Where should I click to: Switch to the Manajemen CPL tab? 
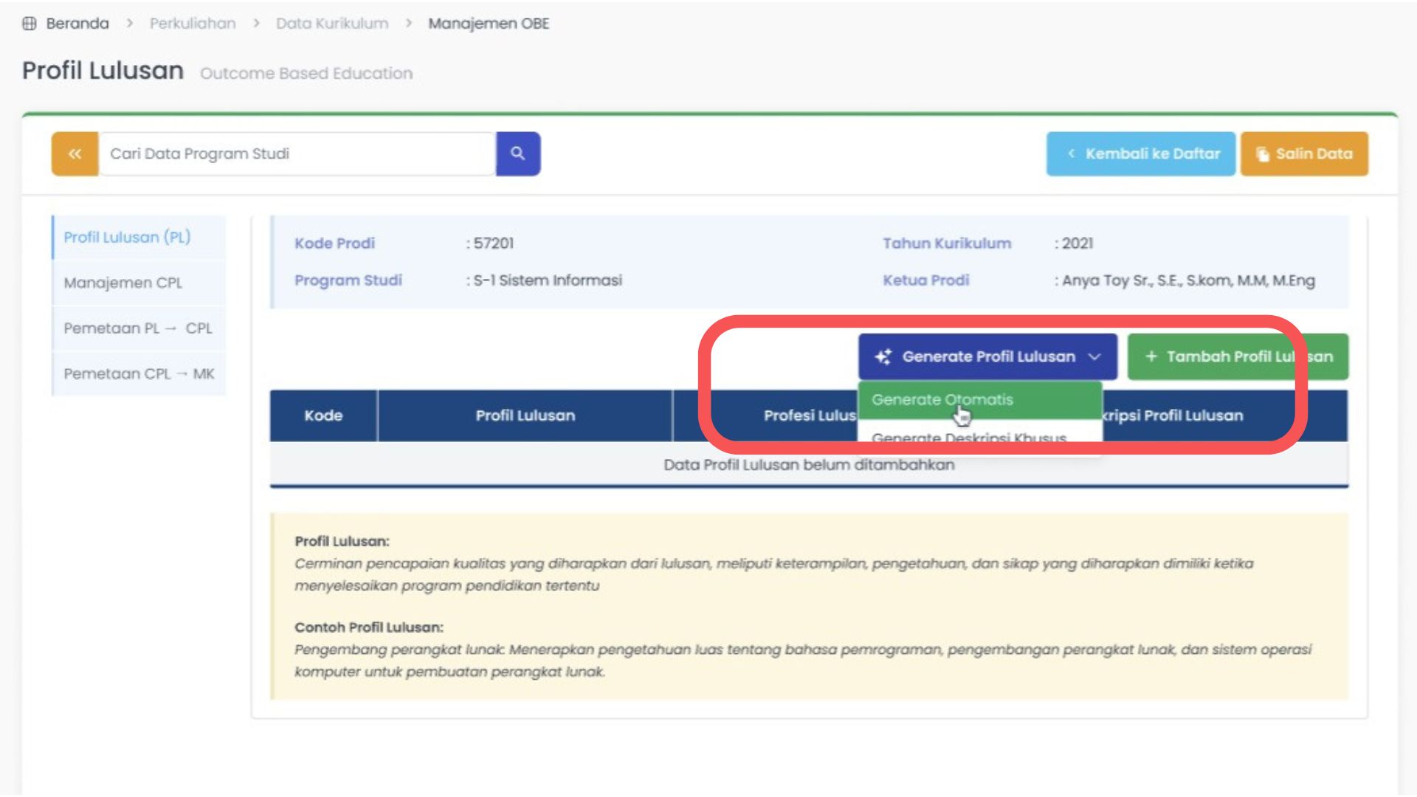pyautogui.click(x=123, y=283)
